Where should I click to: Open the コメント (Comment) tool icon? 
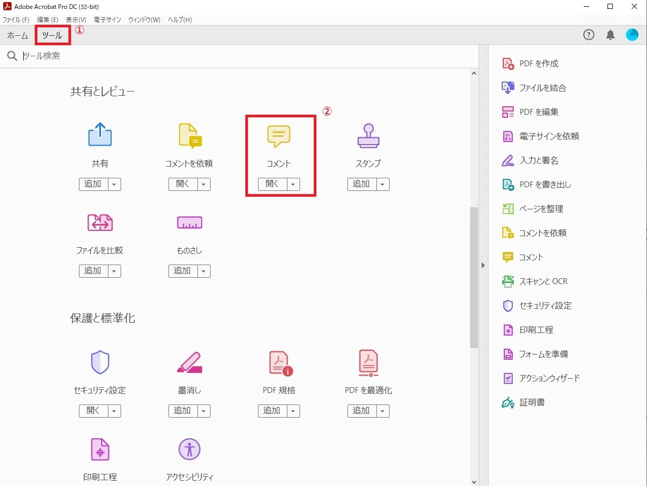pos(278,136)
